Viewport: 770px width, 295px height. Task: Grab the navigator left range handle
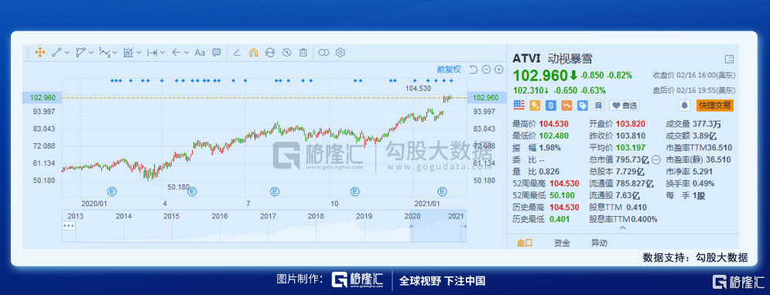click(412, 226)
